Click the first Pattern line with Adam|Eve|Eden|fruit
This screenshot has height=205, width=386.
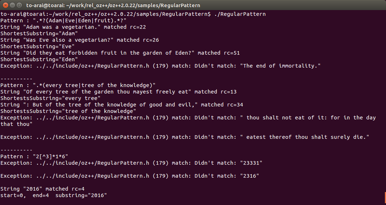[63, 20]
